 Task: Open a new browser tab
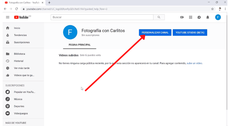pos(49,3)
